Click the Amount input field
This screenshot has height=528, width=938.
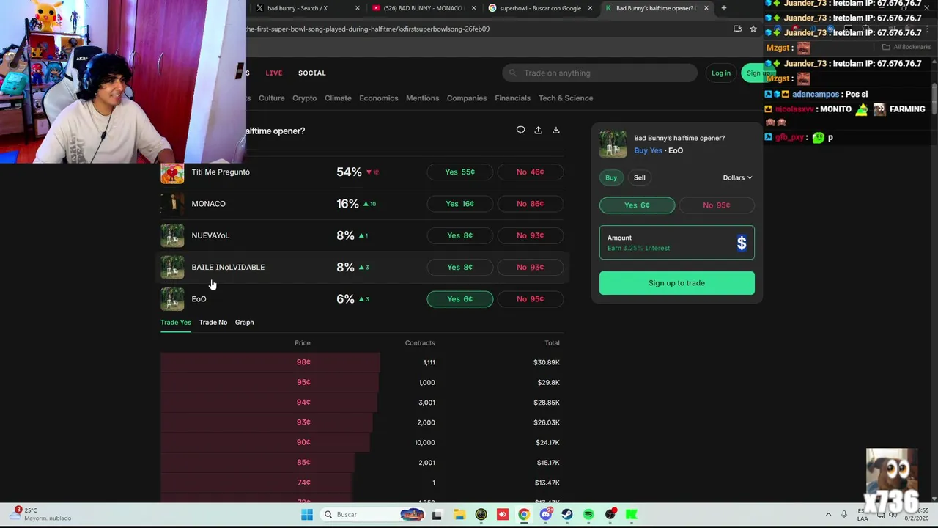[676, 243]
